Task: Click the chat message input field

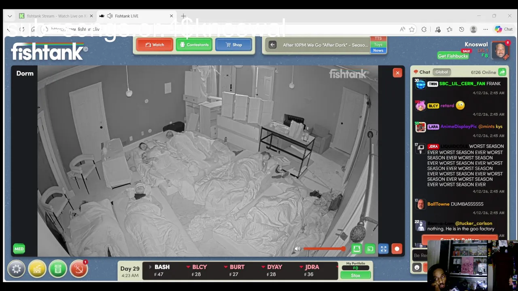Action: click(x=420, y=255)
